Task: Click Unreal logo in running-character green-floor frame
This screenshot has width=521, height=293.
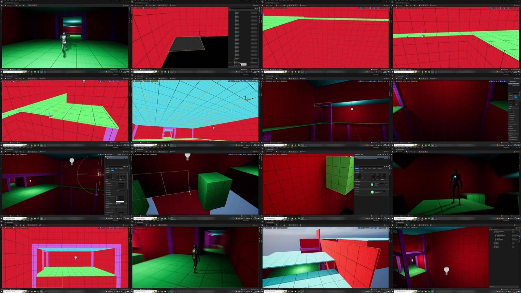Action: (x=2, y=2)
